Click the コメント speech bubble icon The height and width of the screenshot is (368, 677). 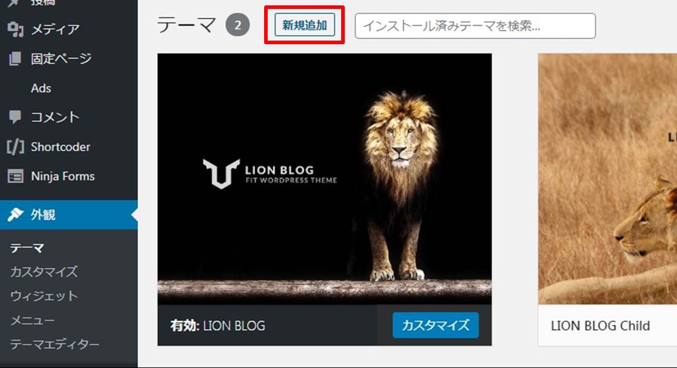pos(15,117)
